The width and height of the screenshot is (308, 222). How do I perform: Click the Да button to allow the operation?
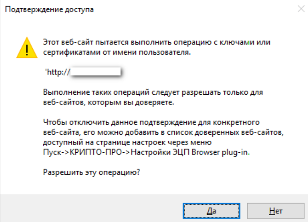(211, 211)
